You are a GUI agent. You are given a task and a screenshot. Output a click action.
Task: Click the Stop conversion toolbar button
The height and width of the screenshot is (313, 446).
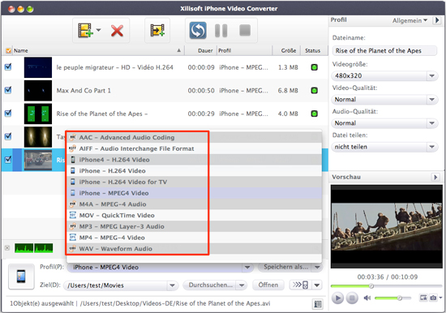pos(245,30)
